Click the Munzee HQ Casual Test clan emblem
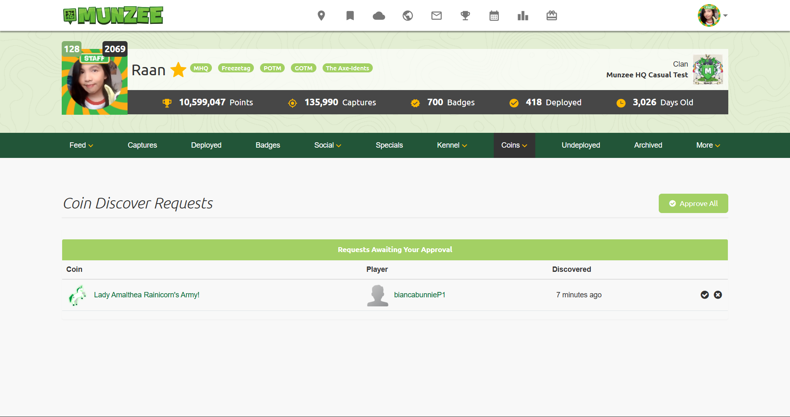Screen dimensions: 790x417 (708, 69)
